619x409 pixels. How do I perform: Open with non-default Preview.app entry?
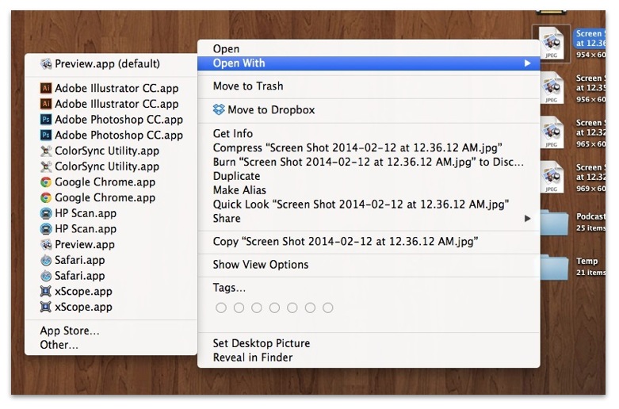pos(110,244)
